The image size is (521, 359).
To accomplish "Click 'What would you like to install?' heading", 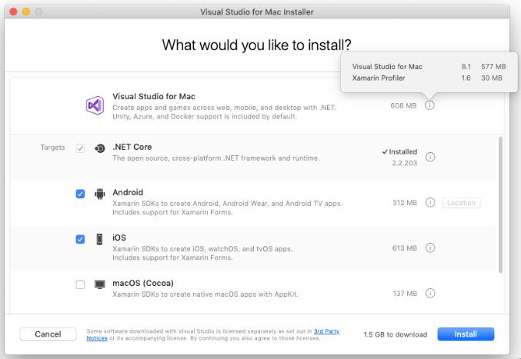I will pos(257,45).
